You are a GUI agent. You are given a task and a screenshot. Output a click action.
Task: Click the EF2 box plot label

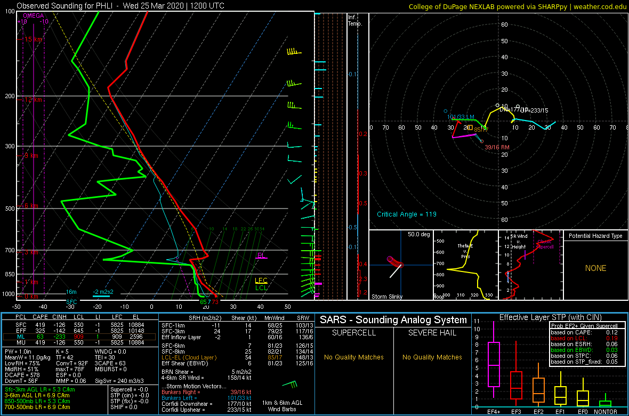click(538, 412)
